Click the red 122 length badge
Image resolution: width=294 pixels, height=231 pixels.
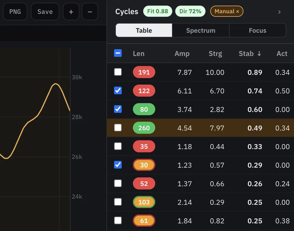pos(144,91)
